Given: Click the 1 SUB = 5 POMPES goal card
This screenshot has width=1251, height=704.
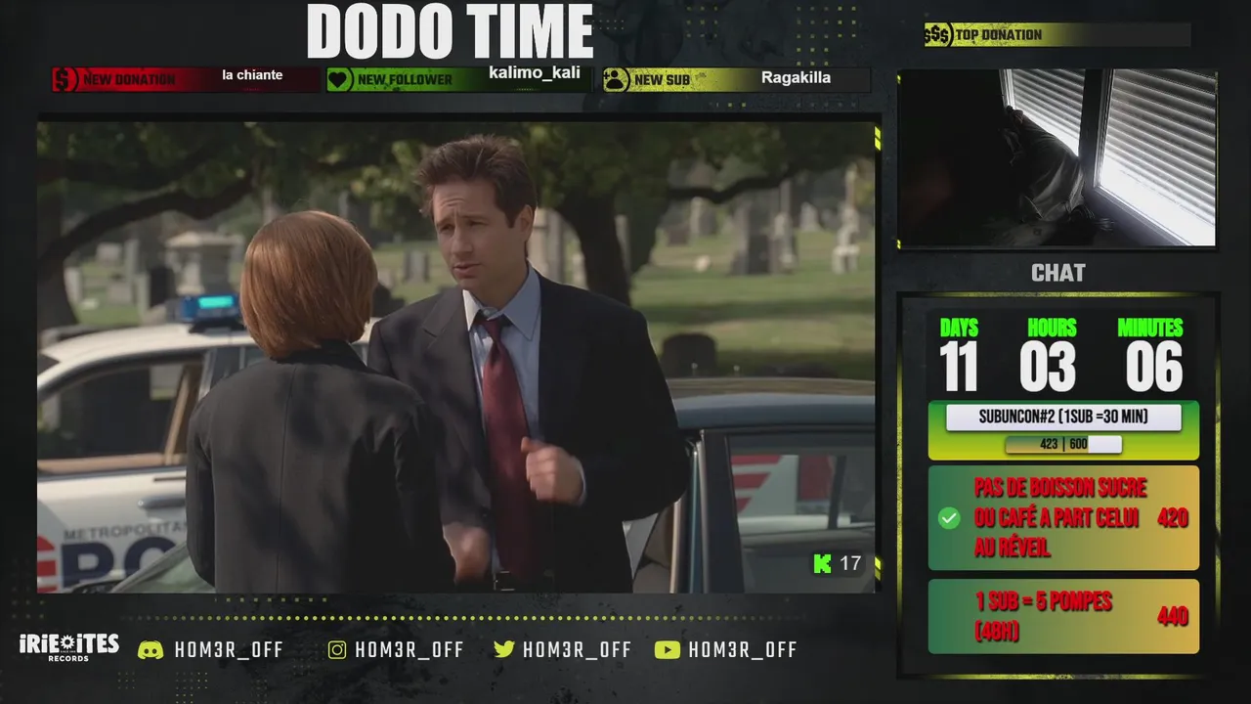Looking at the screenshot, I should coord(1063,616).
